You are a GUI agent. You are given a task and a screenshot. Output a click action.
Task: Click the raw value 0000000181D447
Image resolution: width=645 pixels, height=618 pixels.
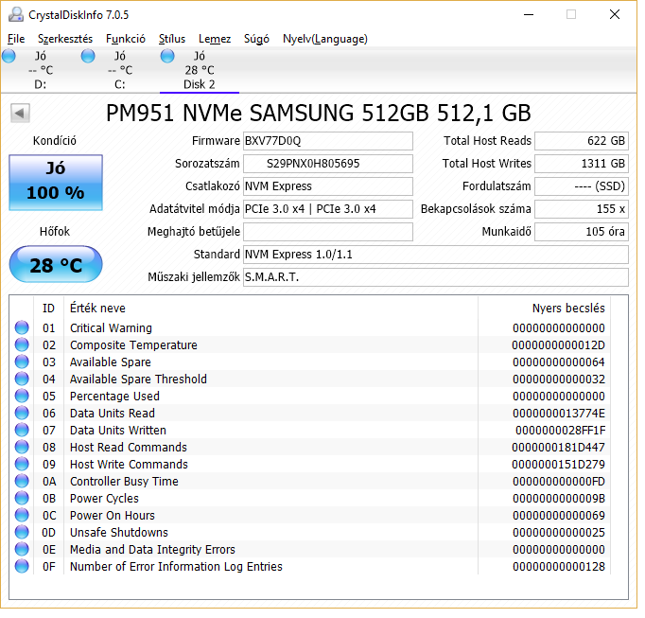pos(558,448)
